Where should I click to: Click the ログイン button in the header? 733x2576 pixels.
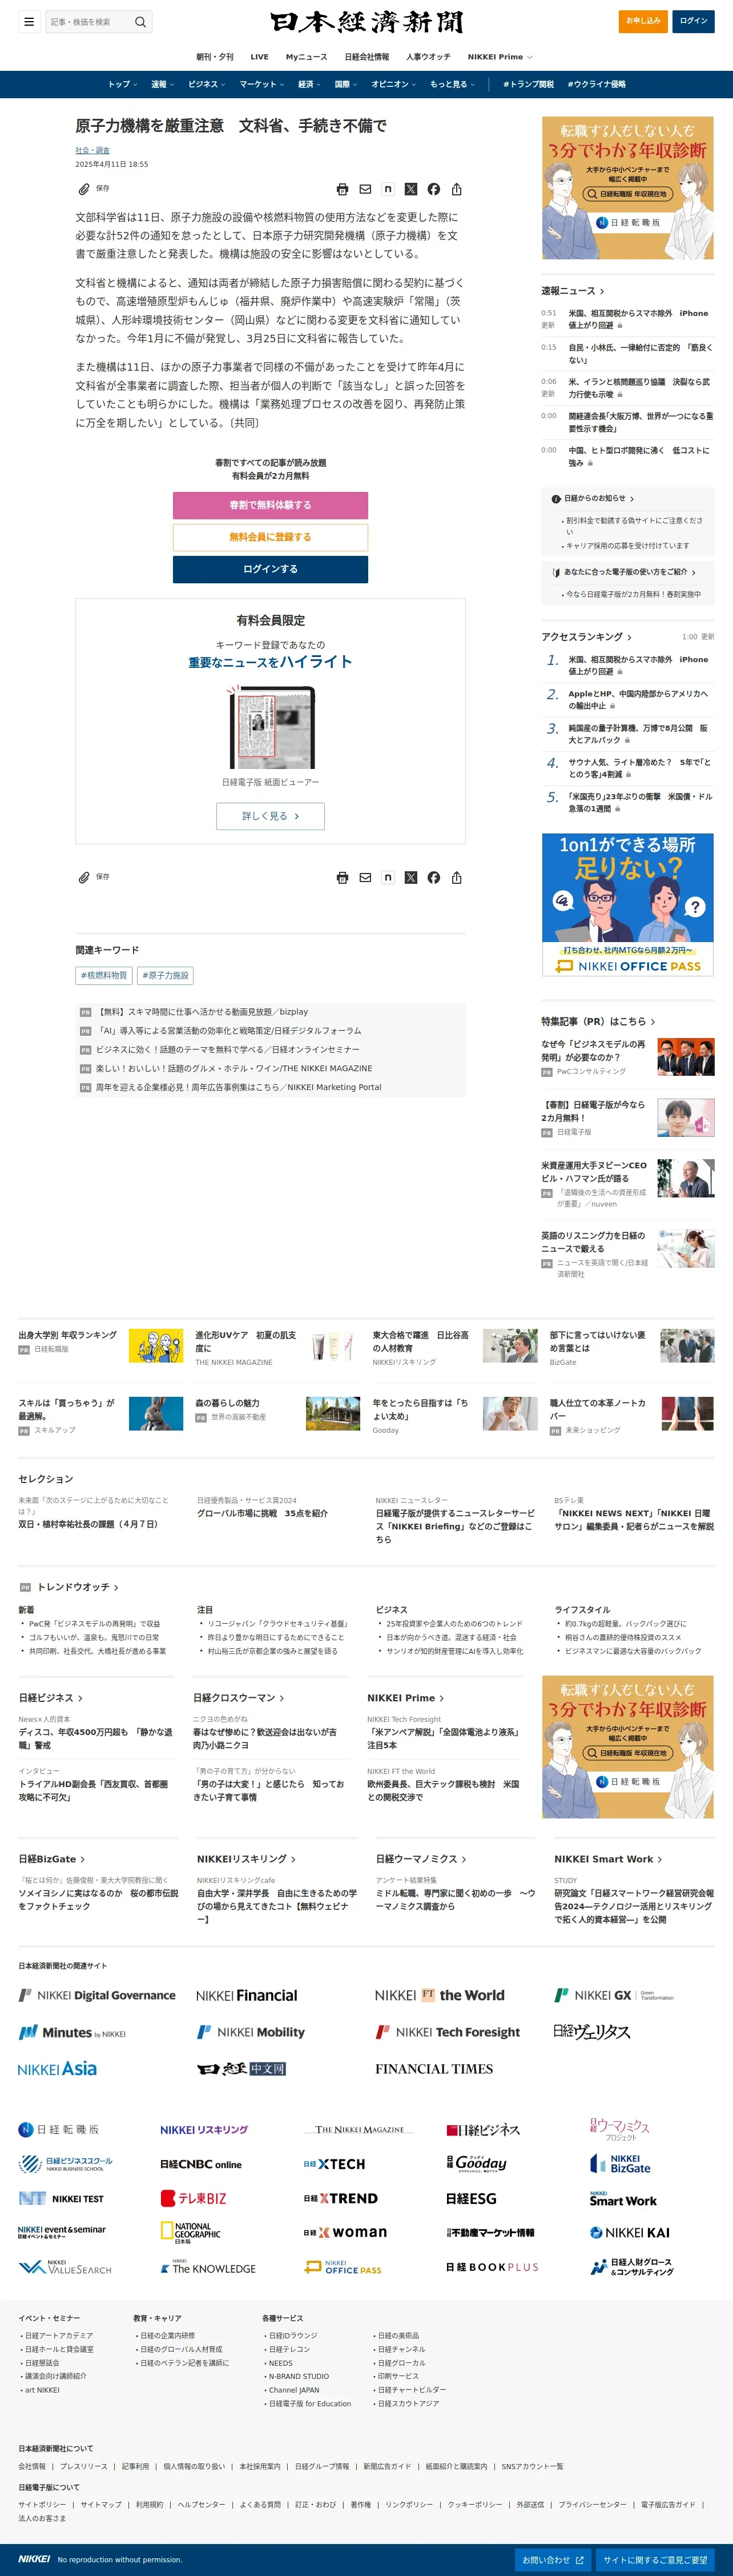click(x=693, y=21)
